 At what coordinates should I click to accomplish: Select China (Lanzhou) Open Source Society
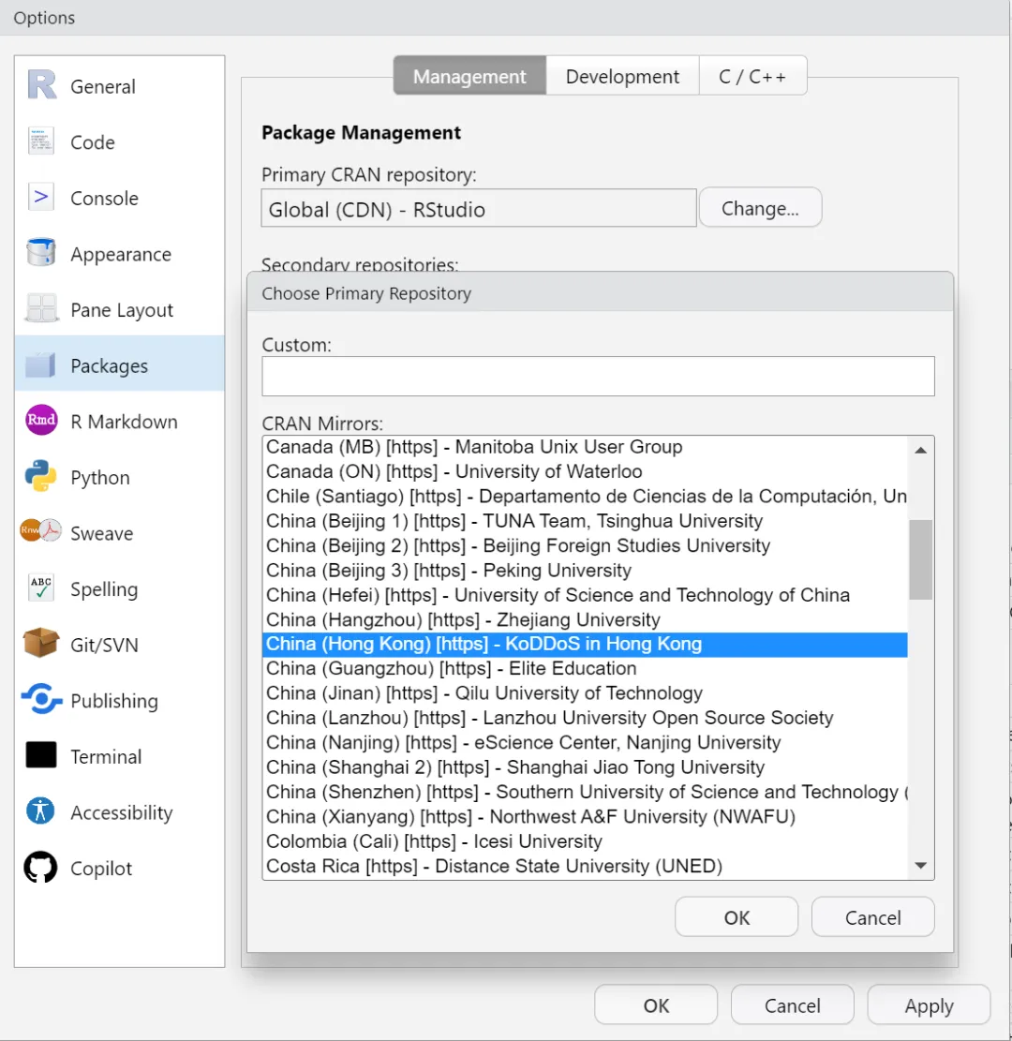[x=585, y=718]
